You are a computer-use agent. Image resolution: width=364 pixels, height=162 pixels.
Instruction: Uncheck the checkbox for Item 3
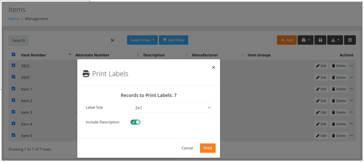tap(14, 112)
